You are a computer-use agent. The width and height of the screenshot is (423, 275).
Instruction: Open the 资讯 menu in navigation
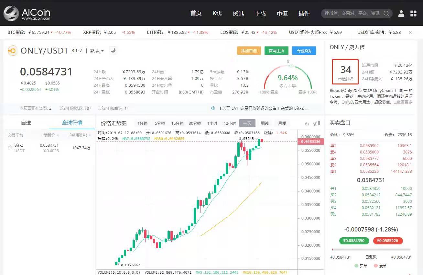tap(238, 13)
